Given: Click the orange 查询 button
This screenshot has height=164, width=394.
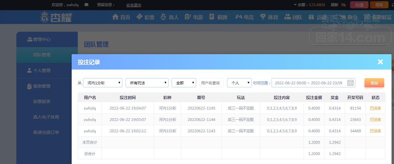Looking at the screenshot, I should point(374,83).
